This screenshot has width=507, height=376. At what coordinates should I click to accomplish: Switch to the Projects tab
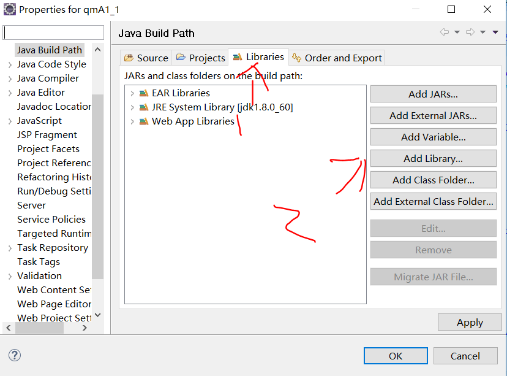click(x=200, y=58)
